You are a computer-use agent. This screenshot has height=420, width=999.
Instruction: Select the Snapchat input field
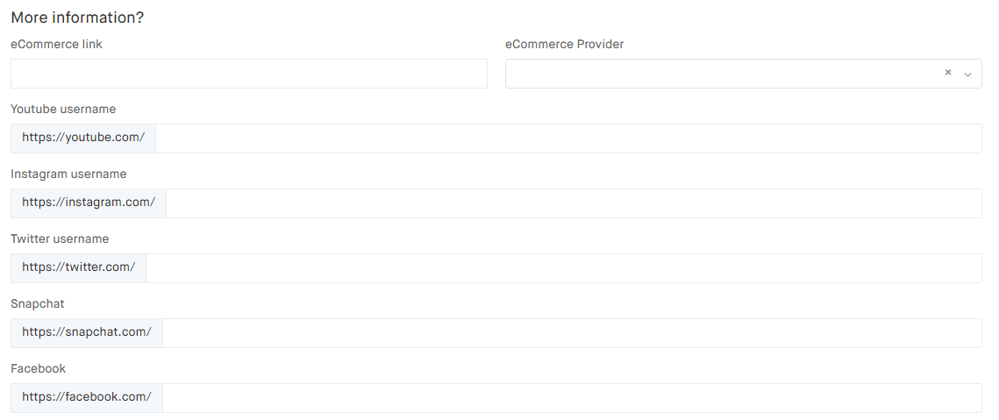click(x=572, y=333)
